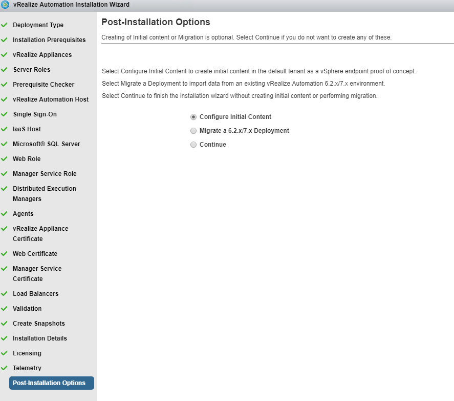Choose the Migrate a 6.2.x/7.x Deployment option
The width and height of the screenshot is (454, 401).
pos(193,131)
